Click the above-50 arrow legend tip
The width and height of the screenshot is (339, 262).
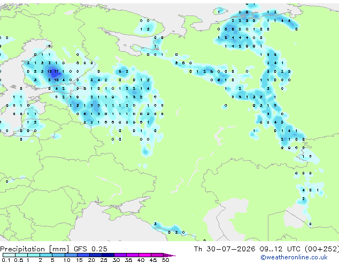click(x=169, y=255)
